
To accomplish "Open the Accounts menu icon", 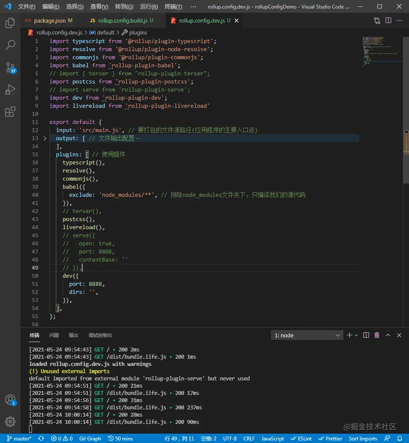I will tap(11, 400).
